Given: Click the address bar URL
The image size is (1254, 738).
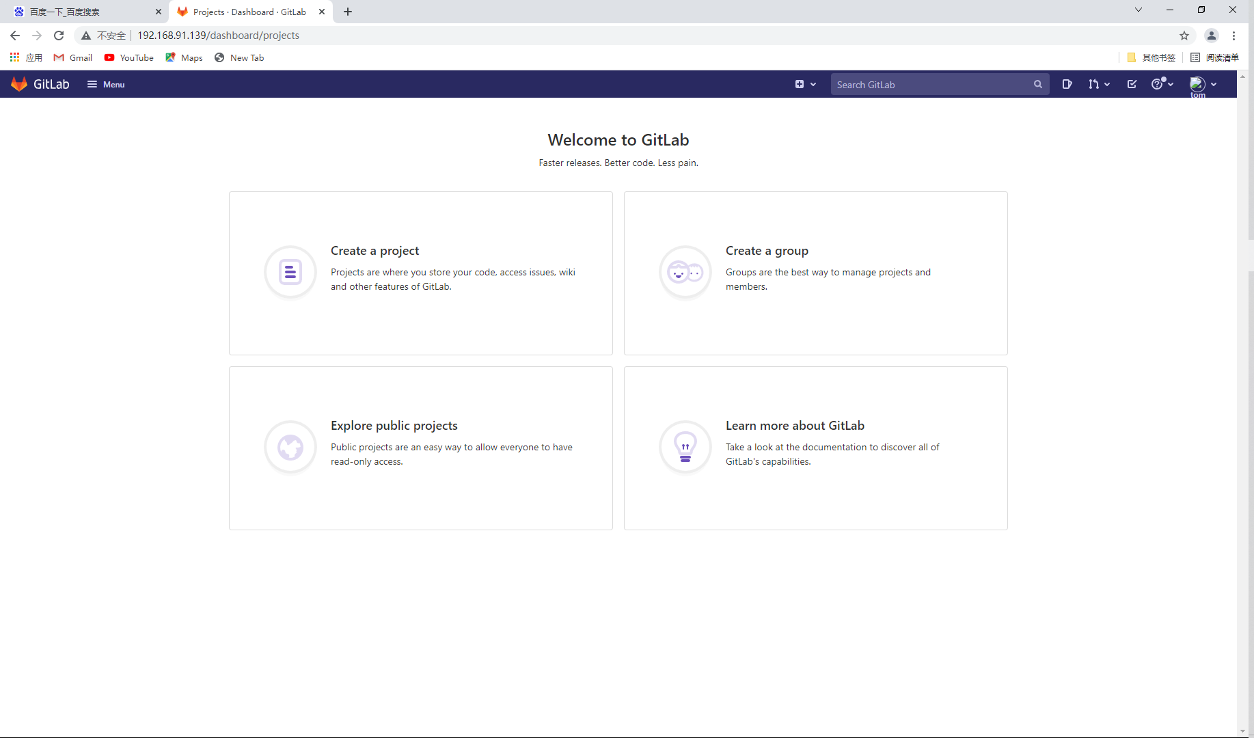Looking at the screenshot, I should (x=219, y=36).
